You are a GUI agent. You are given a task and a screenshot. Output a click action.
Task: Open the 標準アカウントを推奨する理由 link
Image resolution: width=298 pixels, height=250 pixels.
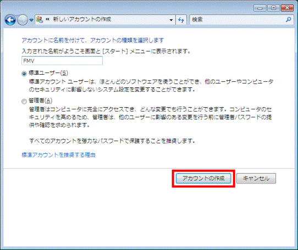pyautogui.click(x=58, y=155)
